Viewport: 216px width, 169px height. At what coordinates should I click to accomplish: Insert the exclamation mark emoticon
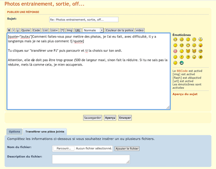coord(181,57)
